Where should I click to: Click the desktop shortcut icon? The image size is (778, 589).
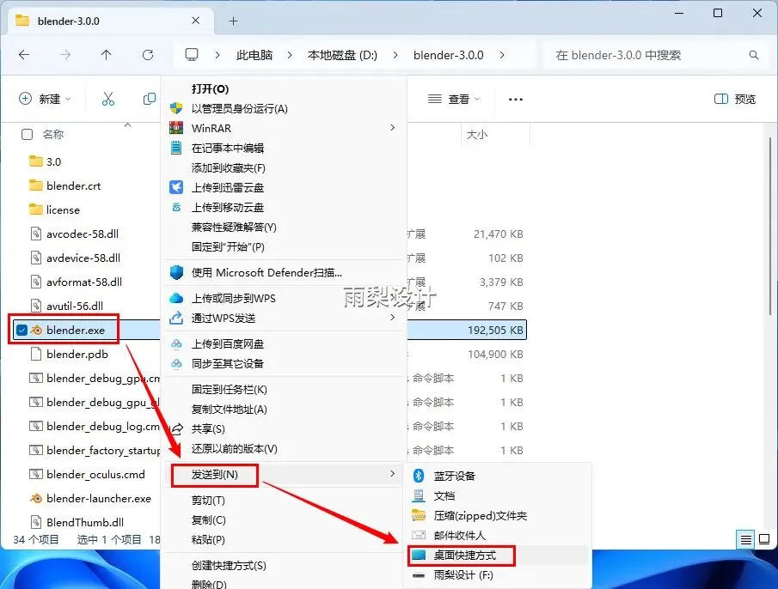(x=419, y=555)
